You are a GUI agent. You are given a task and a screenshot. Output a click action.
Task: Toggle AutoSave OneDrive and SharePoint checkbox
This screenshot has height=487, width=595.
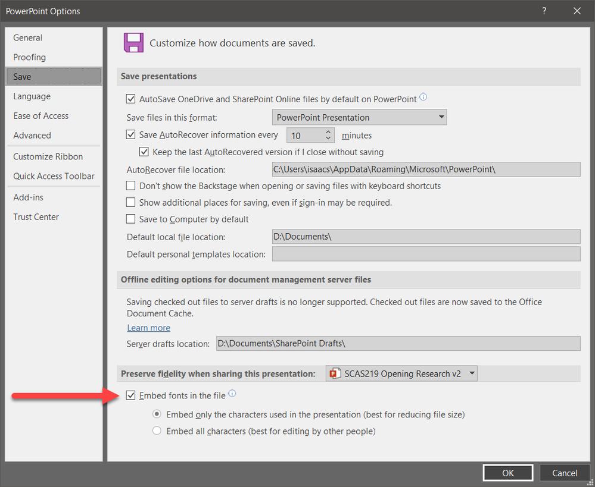(131, 99)
